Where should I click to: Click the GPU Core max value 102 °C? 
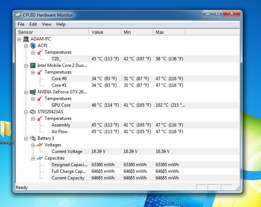[x=170, y=105]
